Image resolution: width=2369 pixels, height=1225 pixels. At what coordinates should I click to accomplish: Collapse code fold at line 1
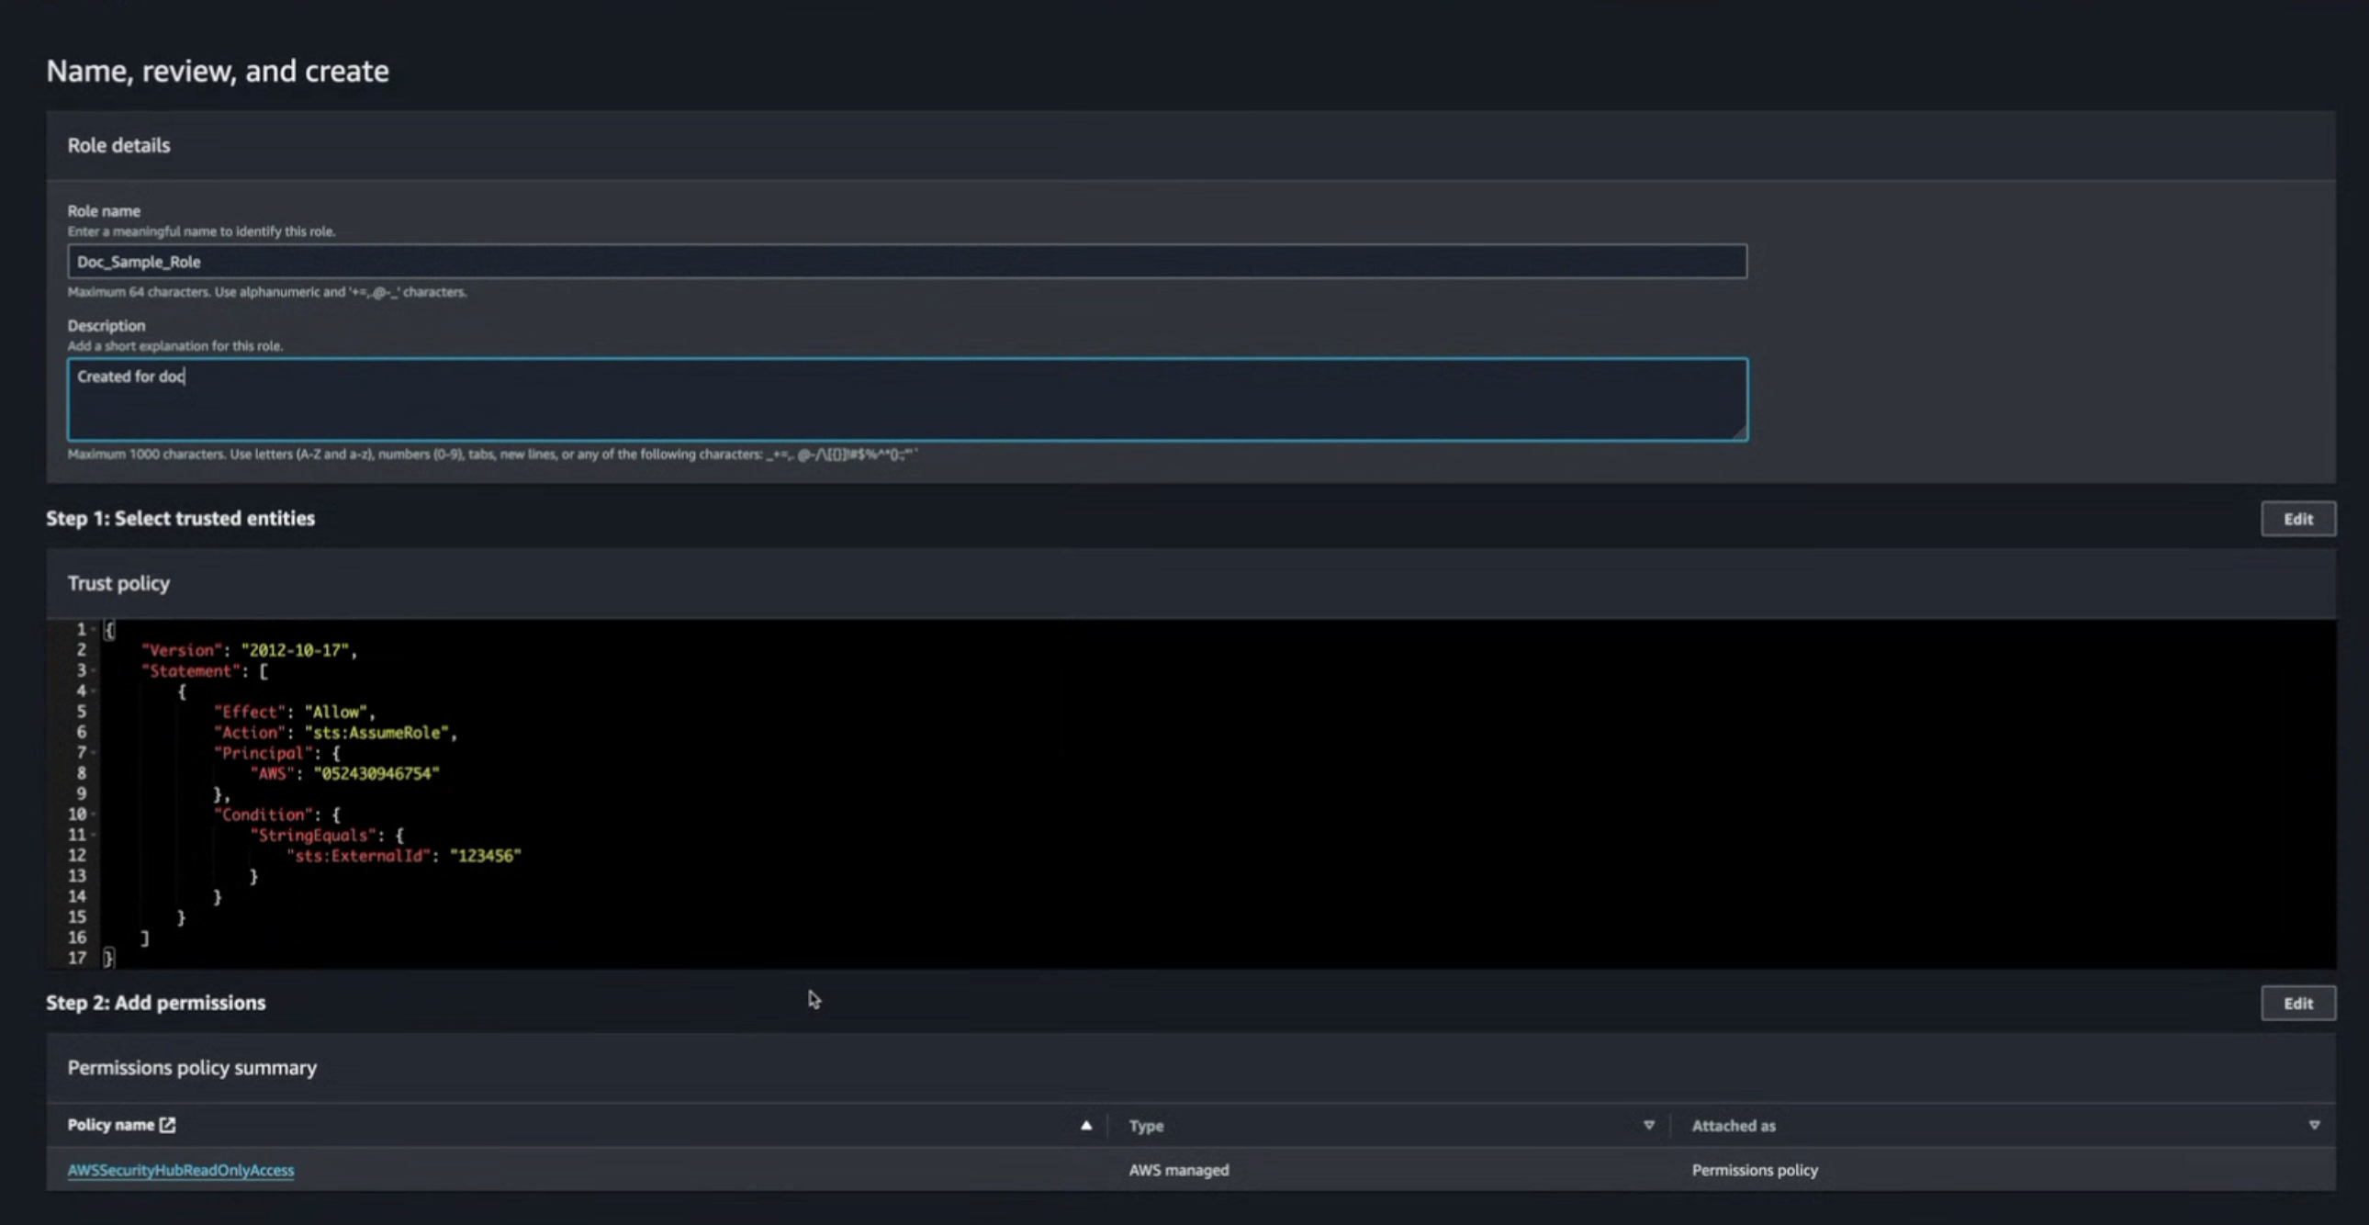click(95, 630)
